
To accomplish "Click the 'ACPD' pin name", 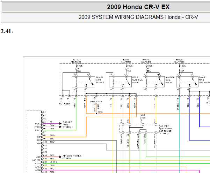I will coord(38,164).
